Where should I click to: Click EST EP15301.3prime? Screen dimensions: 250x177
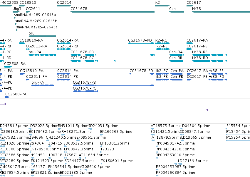[115, 143]
